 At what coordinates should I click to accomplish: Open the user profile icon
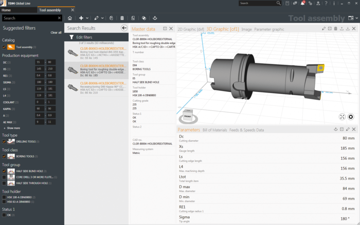tap(318, 3)
